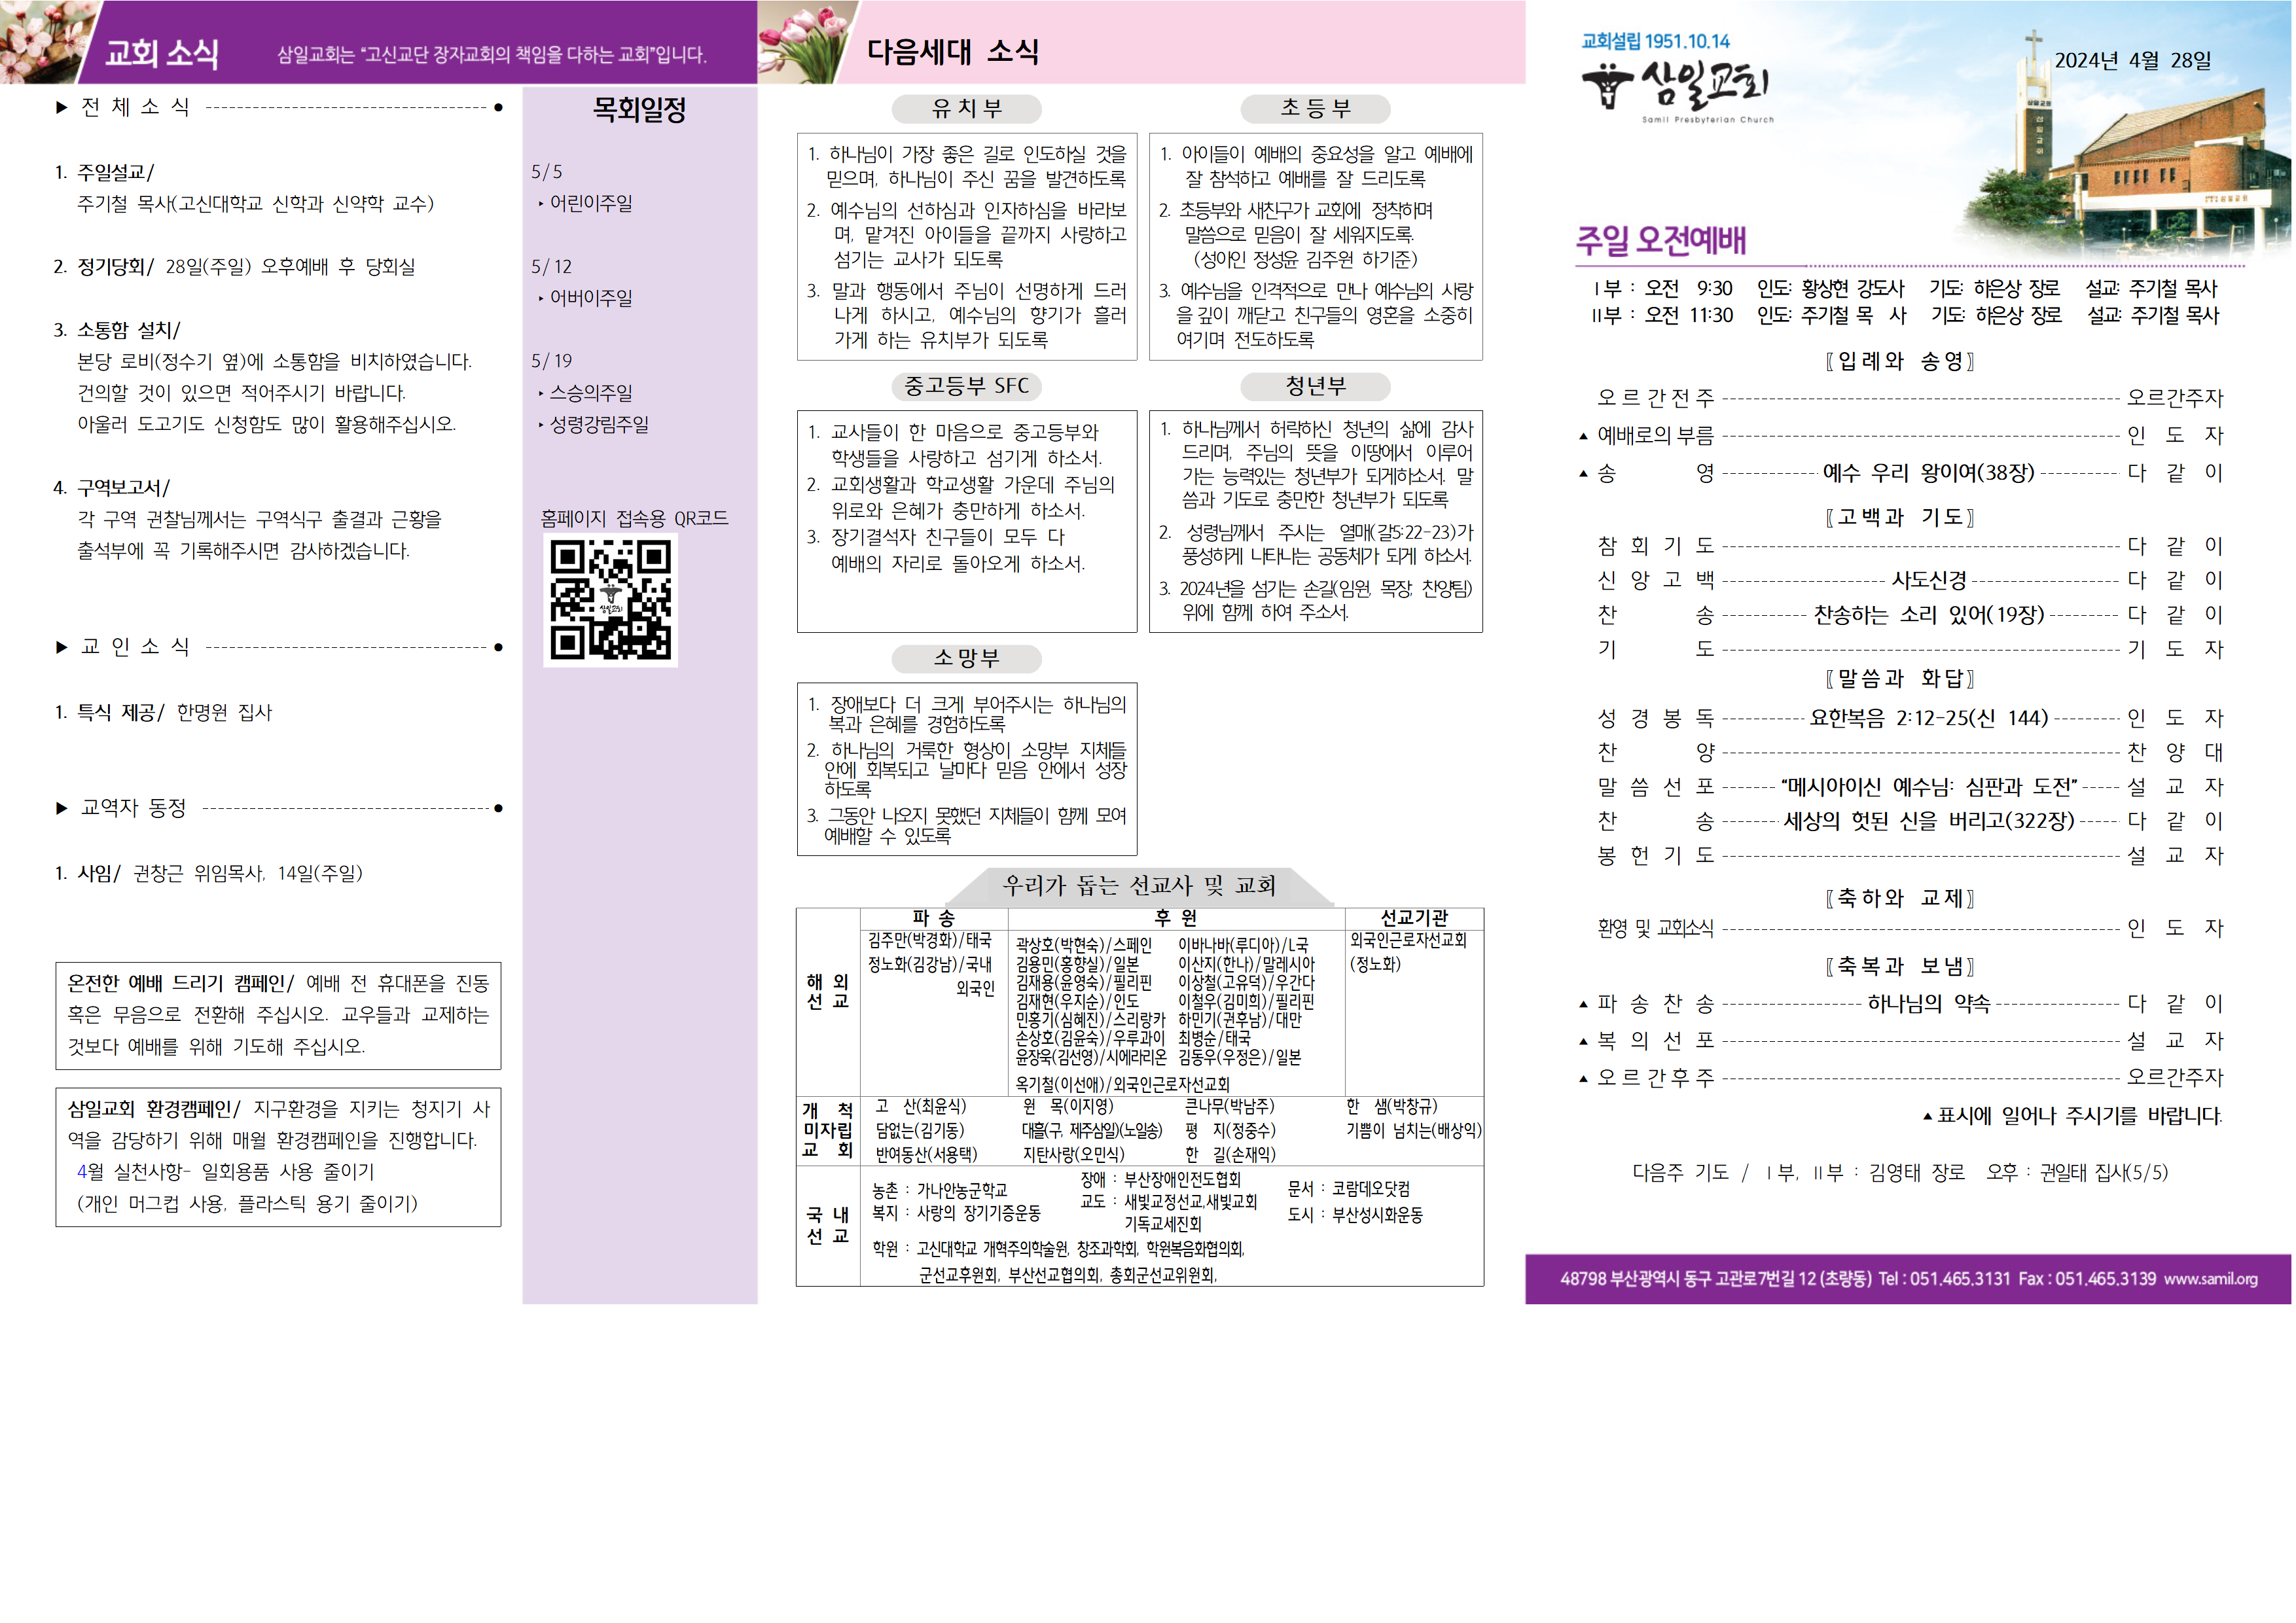Click the tulip image beside 다음세대 소식
The image size is (2296, 1623).
pos(800,42)
